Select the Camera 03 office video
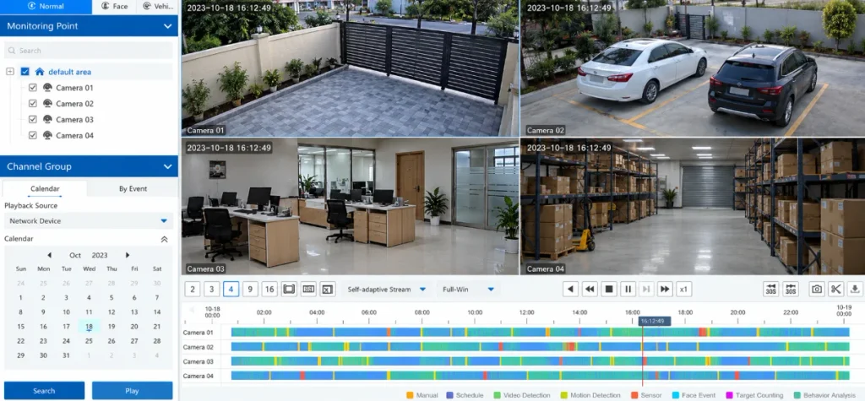865x401 pixels. [x=351, y=206]
